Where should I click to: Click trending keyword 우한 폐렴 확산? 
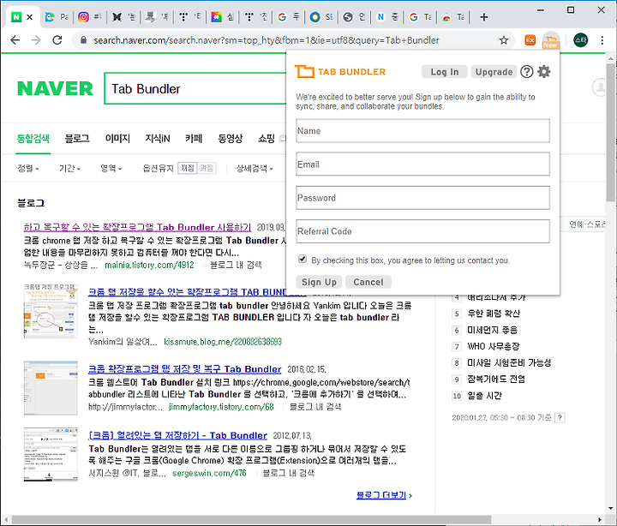pos(494,314)
